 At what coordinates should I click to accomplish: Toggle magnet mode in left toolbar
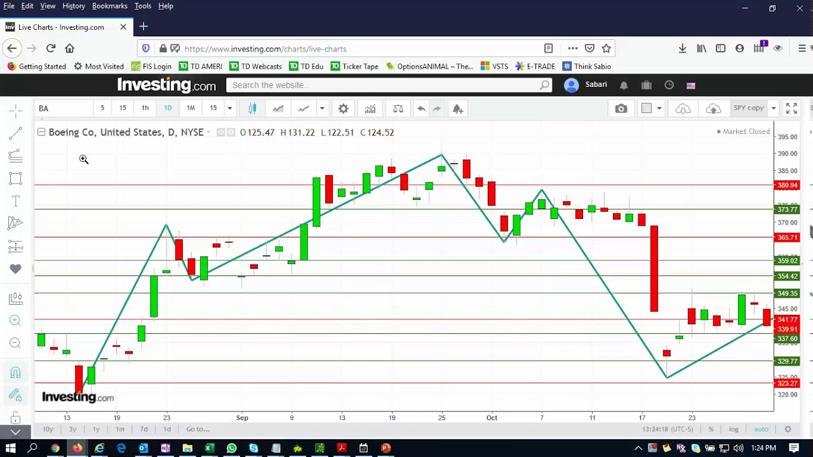click(16, 373)
